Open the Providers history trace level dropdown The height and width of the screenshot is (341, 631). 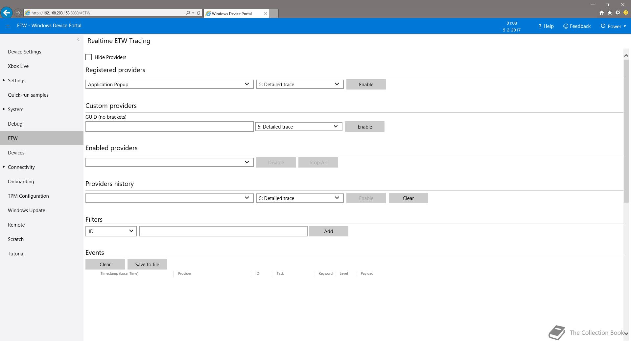pos(300,198)
